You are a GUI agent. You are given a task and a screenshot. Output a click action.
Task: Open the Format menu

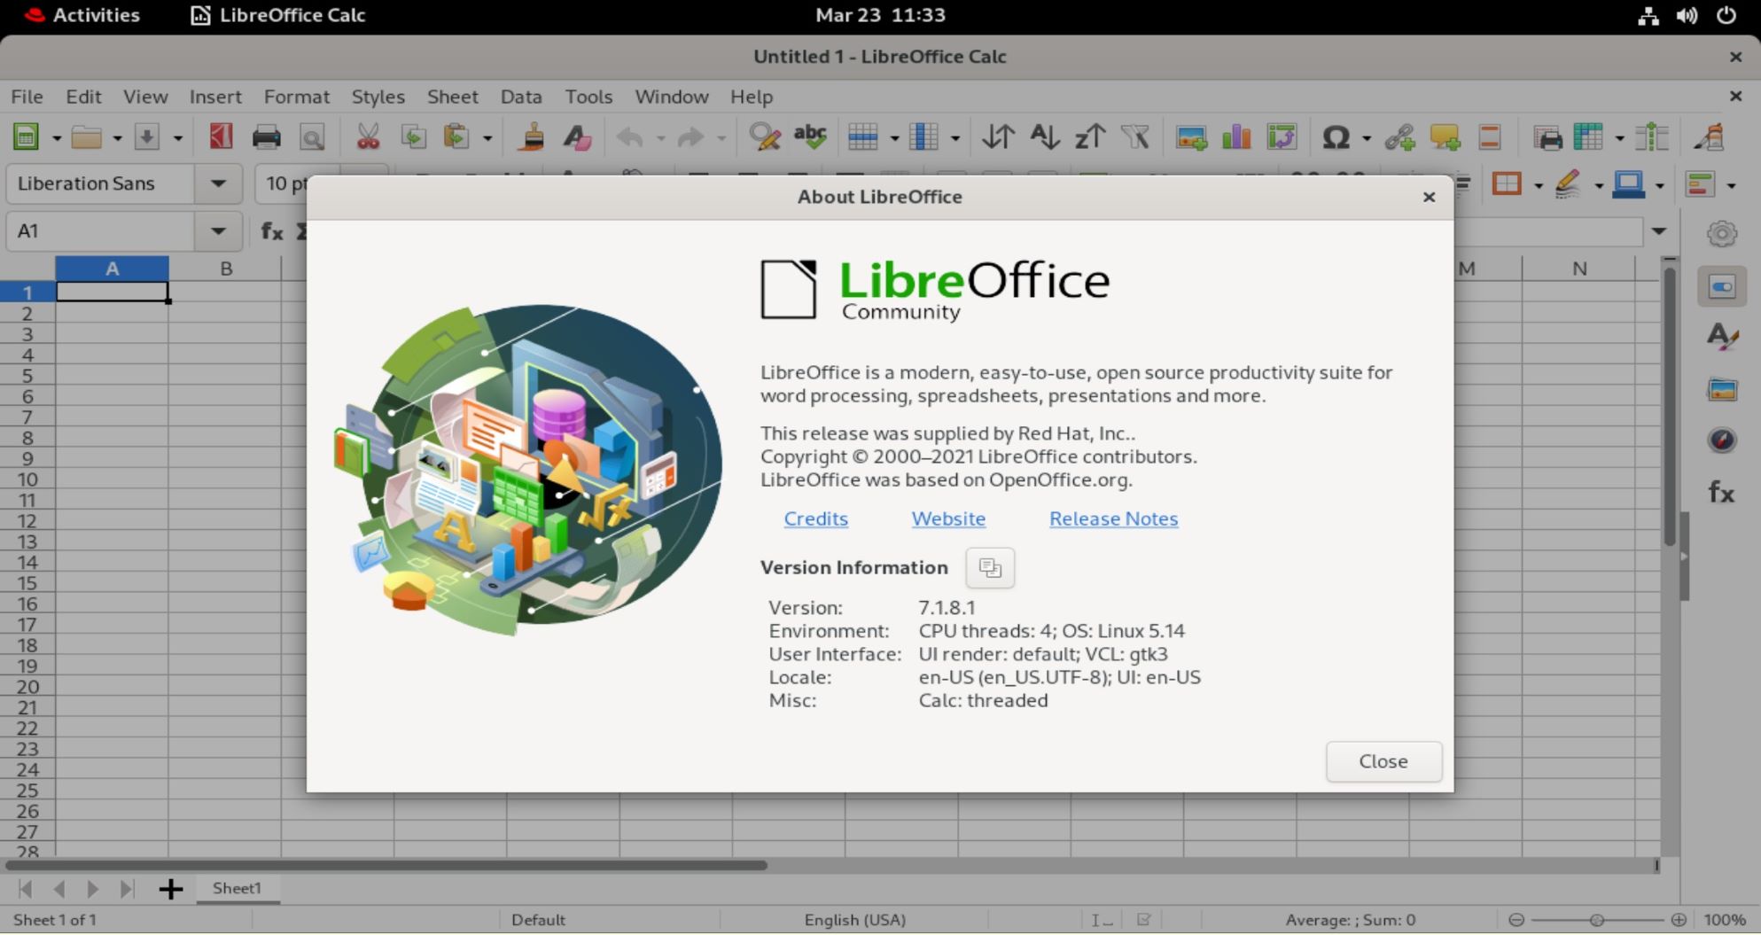click(x=296, y=97)
